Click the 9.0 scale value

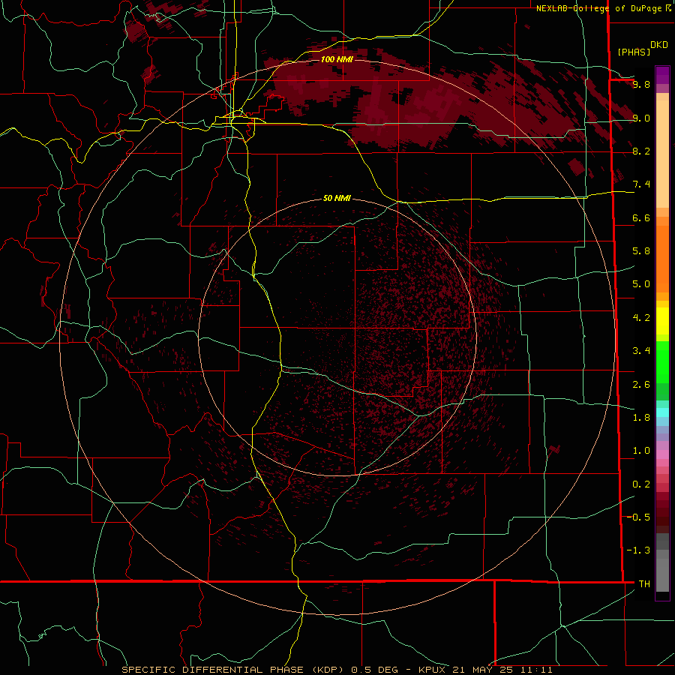[641, 118]
